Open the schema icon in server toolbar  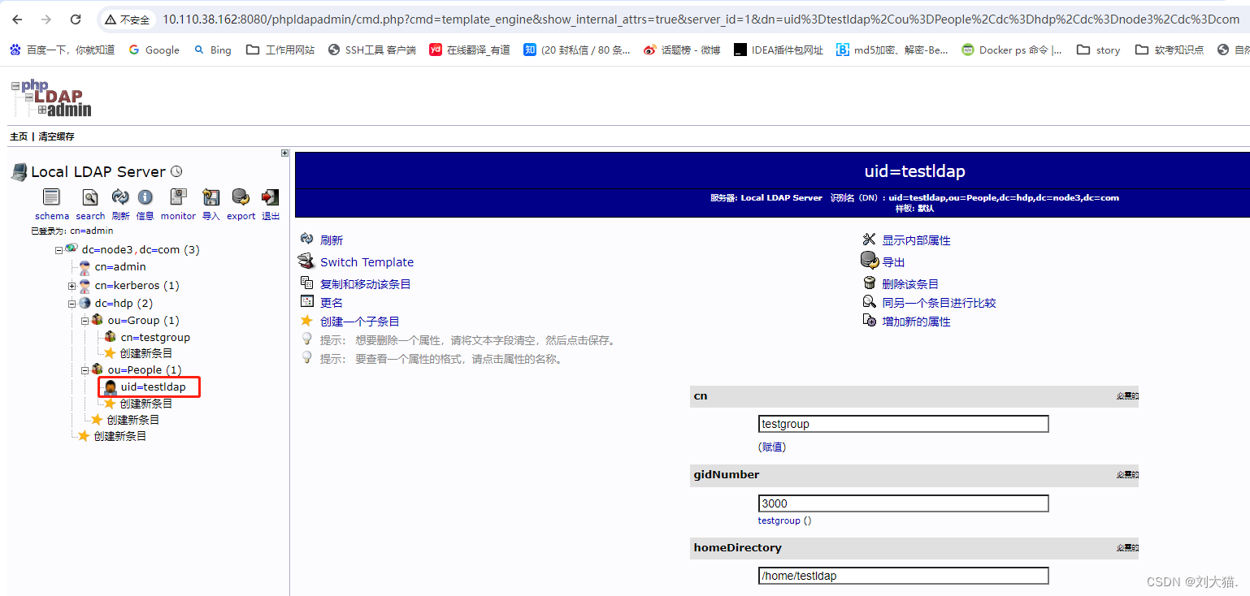coord(51,197)
